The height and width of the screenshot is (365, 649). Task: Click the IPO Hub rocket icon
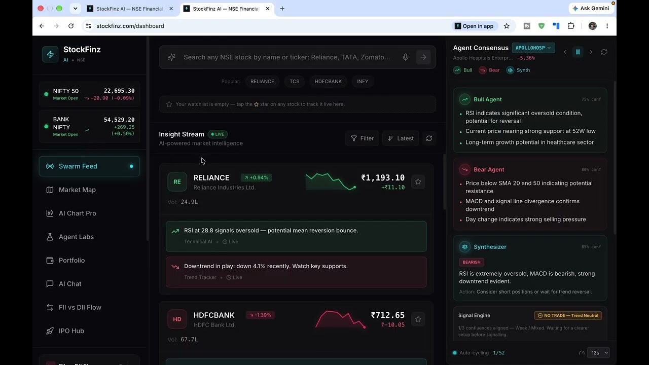(50, 331)
